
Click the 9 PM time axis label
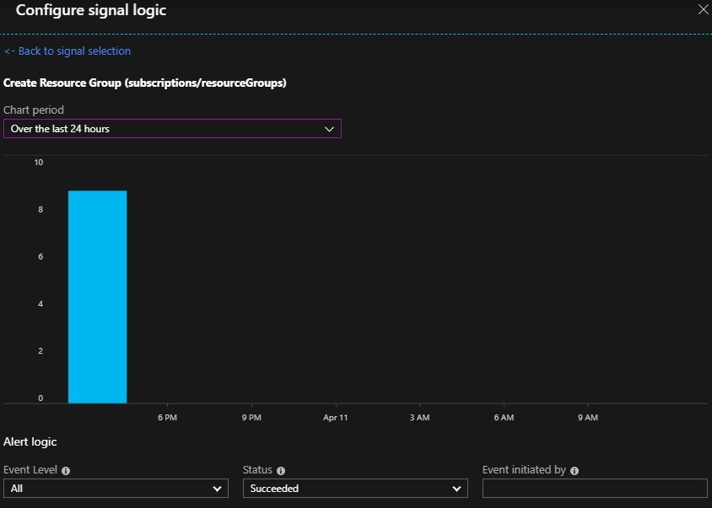click(251, 418)
